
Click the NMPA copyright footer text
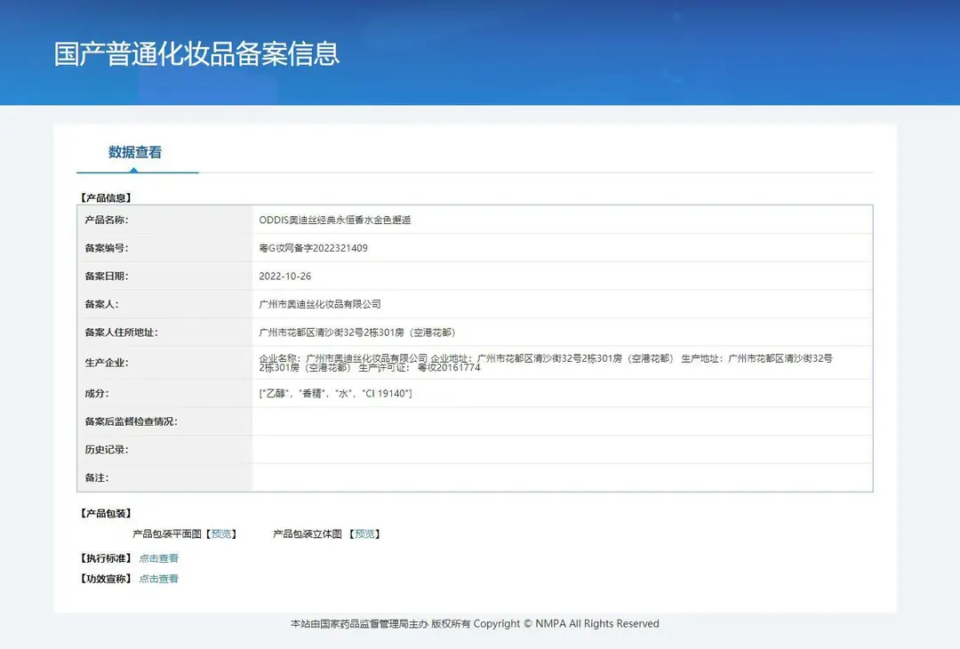pos(475,623)
